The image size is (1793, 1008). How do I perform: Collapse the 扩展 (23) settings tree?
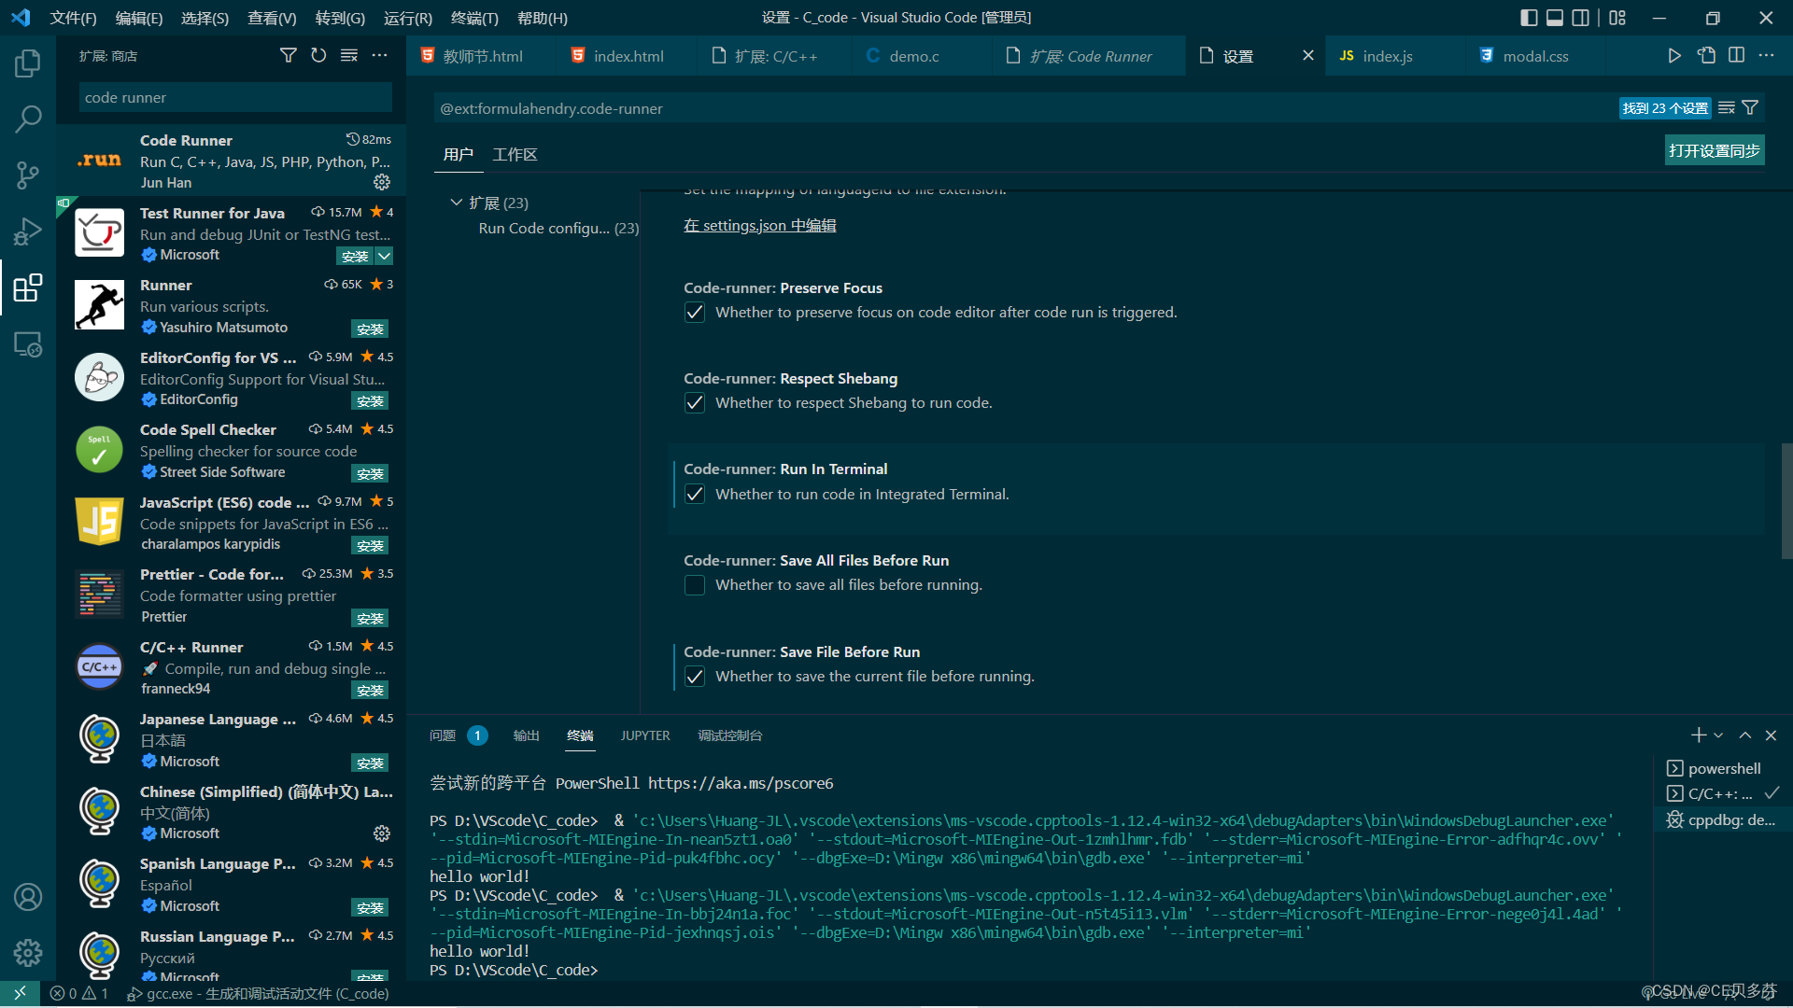(457, 203)
